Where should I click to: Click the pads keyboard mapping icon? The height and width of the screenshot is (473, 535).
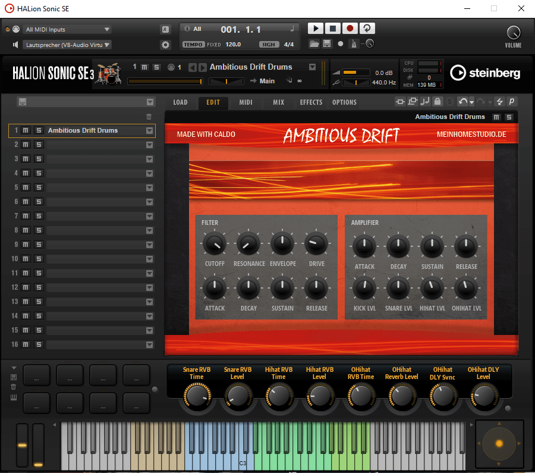(x=14, y=397)
